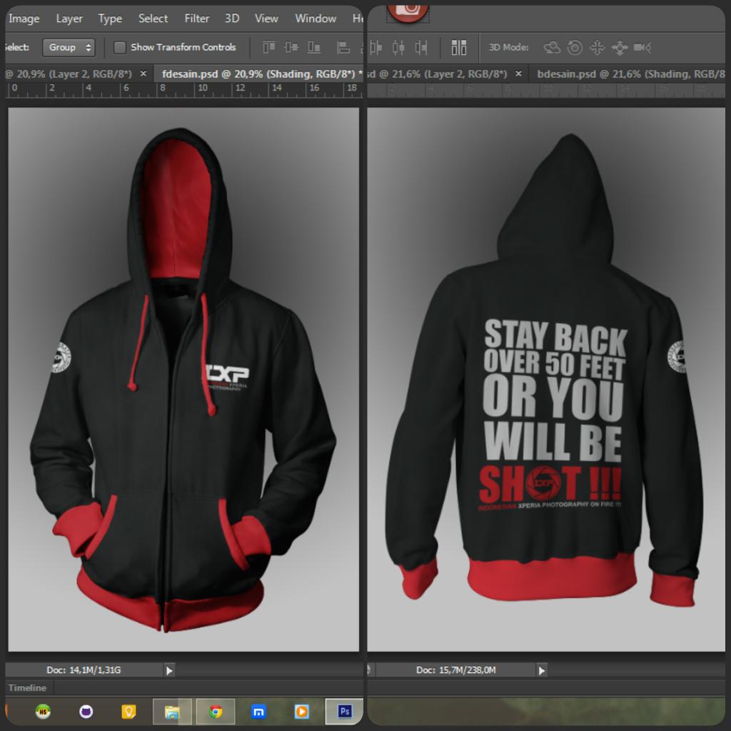
Task: Enable Show Transform Controls checkbox
Action: (x=120, y=47)
